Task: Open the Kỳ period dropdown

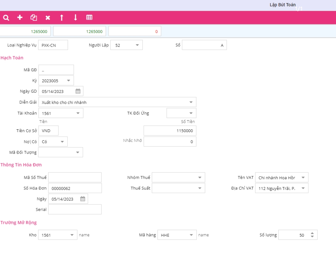Action: pyautogui.click(x=69, y=81)
